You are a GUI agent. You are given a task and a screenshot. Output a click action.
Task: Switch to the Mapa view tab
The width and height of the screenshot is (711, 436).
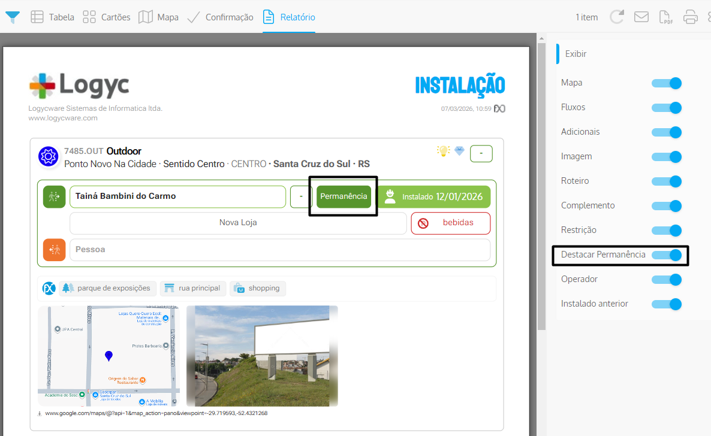coord(158,17)
